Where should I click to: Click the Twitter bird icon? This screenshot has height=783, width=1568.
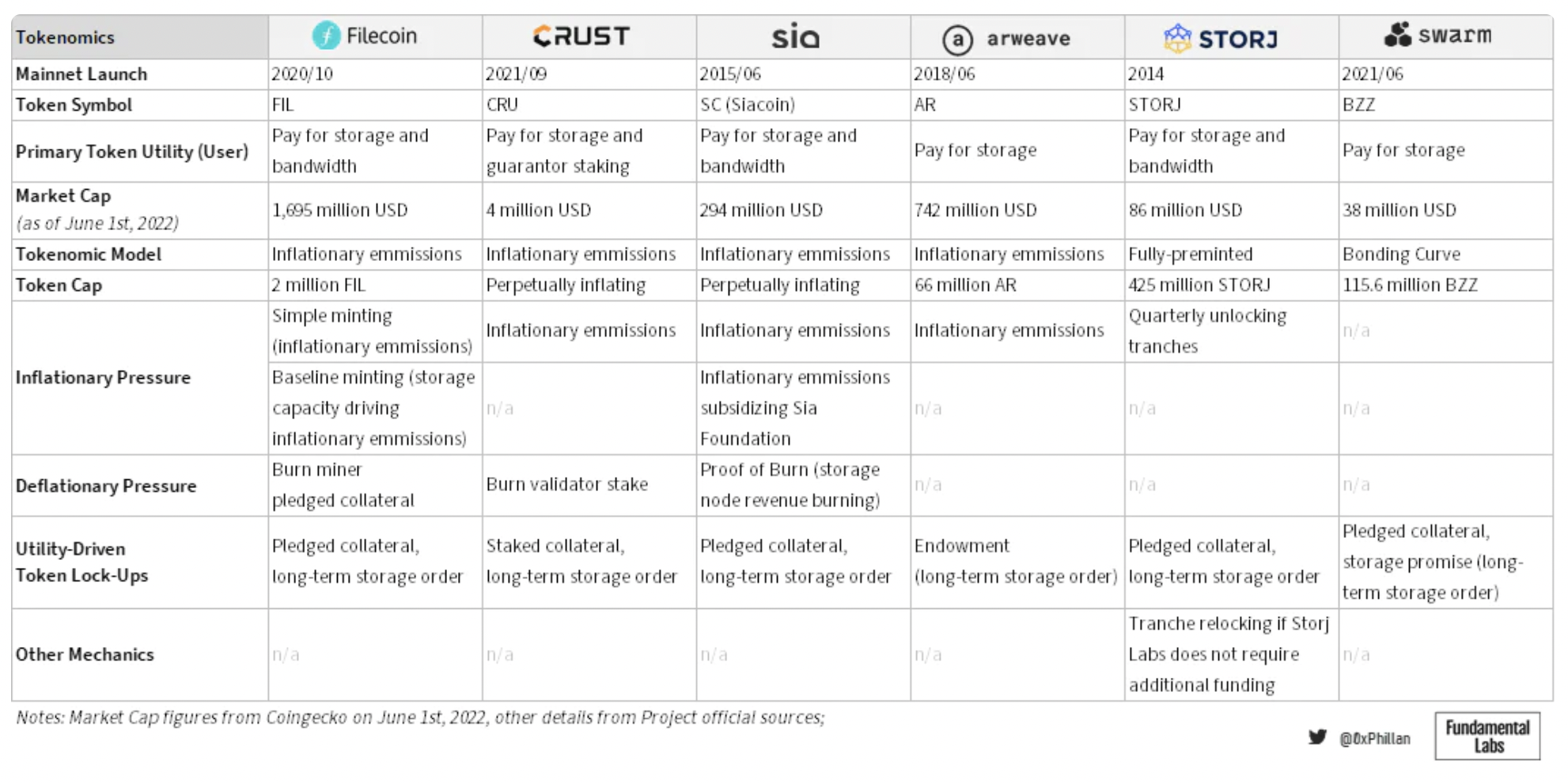point(1317,737)
